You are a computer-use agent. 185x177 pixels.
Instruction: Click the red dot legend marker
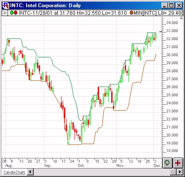(x=15, y=13)
